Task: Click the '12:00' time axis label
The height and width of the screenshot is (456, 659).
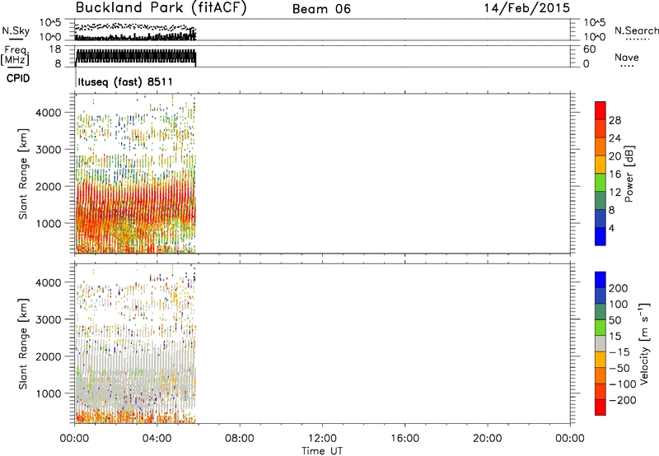Action: (322, 439)
